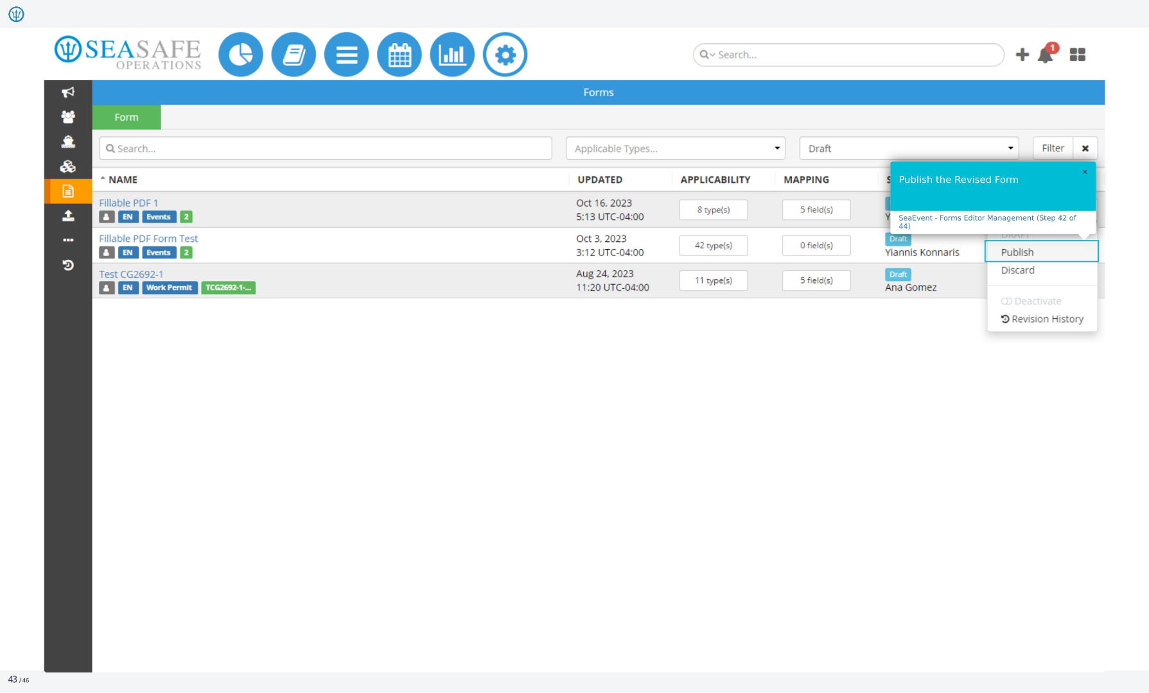The width and height of the screenshot is (1149, 693).
Task: Click the plus add-new icon
Action: [1022, 55]
